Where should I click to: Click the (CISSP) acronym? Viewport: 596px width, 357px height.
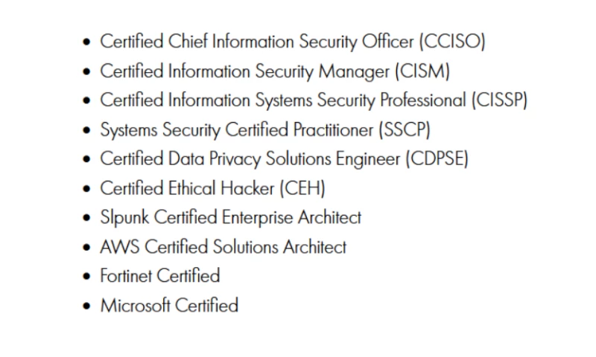[x=499, y=100]
